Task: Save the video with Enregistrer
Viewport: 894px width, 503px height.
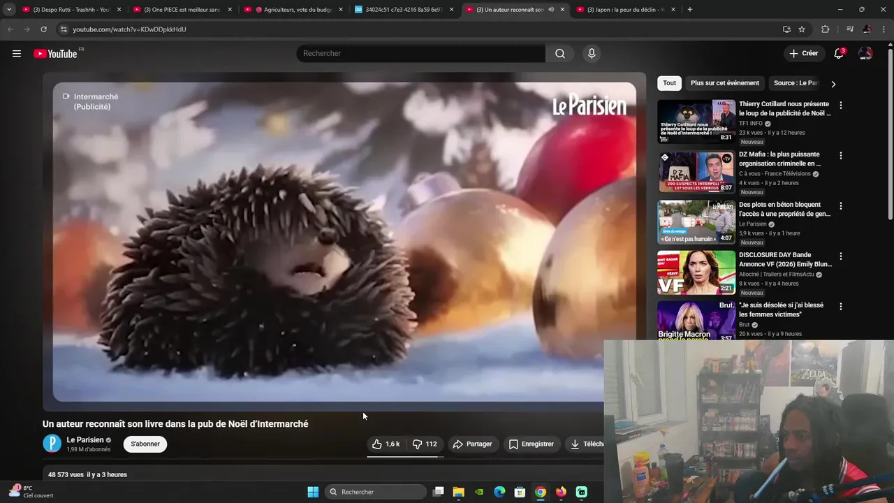Action: point(531,444)
